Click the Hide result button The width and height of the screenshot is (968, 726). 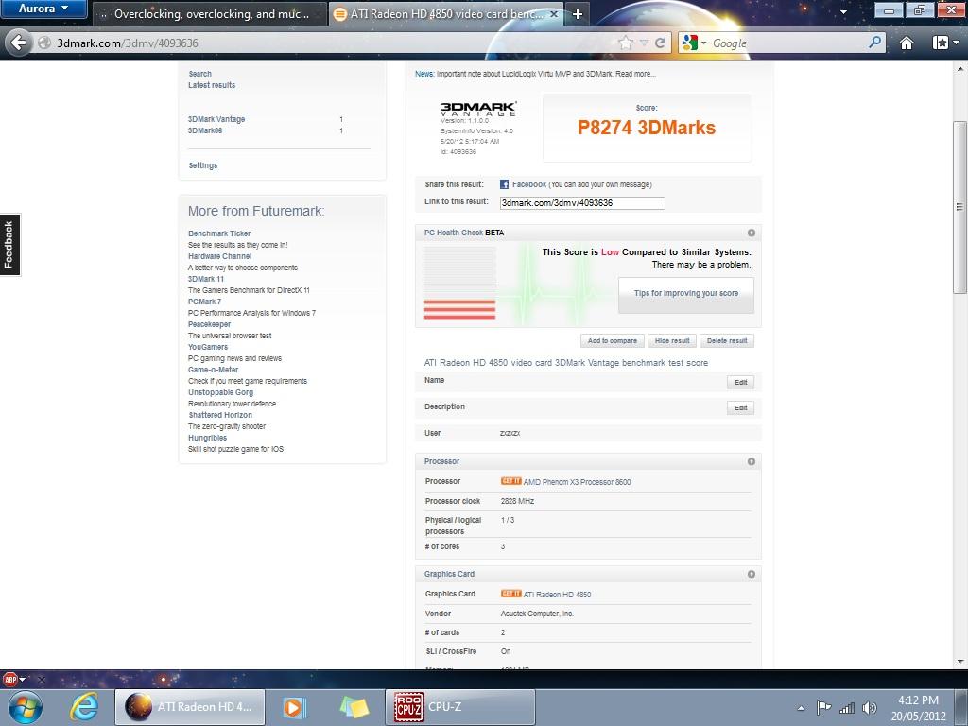pos(672,340)
